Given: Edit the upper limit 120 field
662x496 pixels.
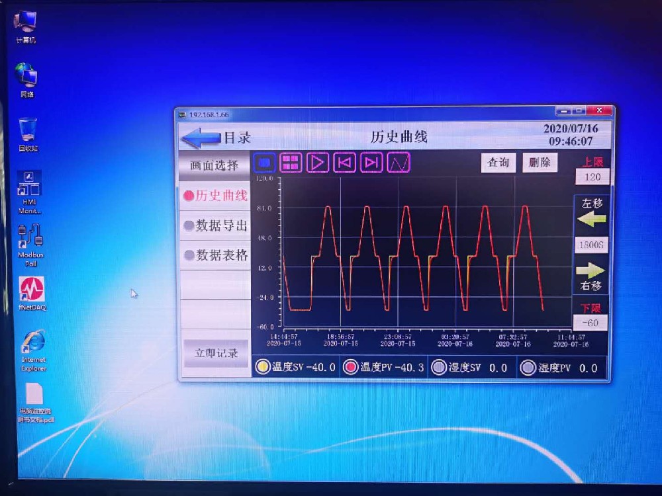Looking at the screenshot, I should 592,177.
